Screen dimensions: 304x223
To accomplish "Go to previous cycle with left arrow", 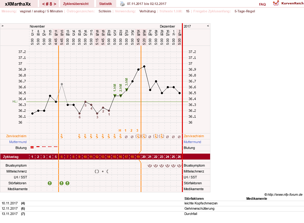I will pos(43,4).
